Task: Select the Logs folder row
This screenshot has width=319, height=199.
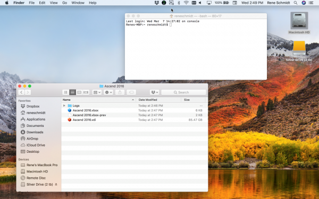Action: pos(135,106)
